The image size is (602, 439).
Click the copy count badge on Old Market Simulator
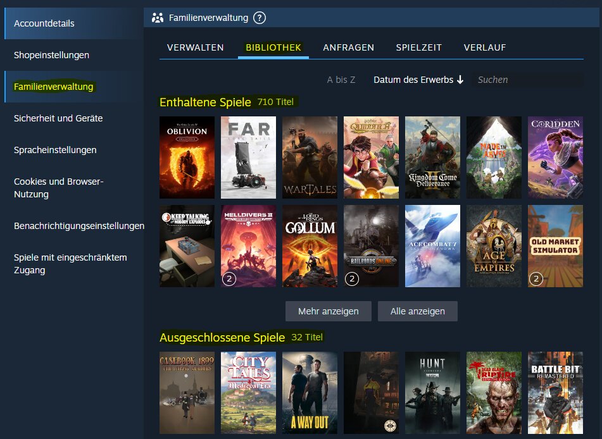click(536, 278)
